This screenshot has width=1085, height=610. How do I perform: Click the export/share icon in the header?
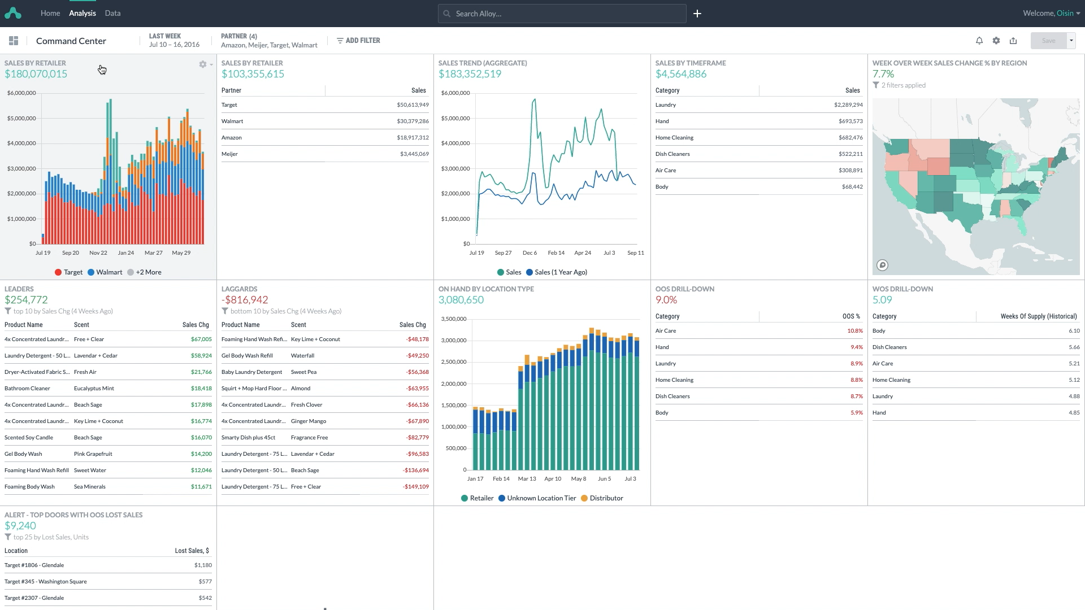pos(1013,40)
